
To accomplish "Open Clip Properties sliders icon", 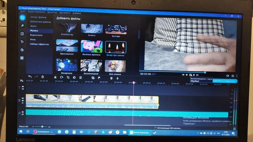I will coord(81,78).
